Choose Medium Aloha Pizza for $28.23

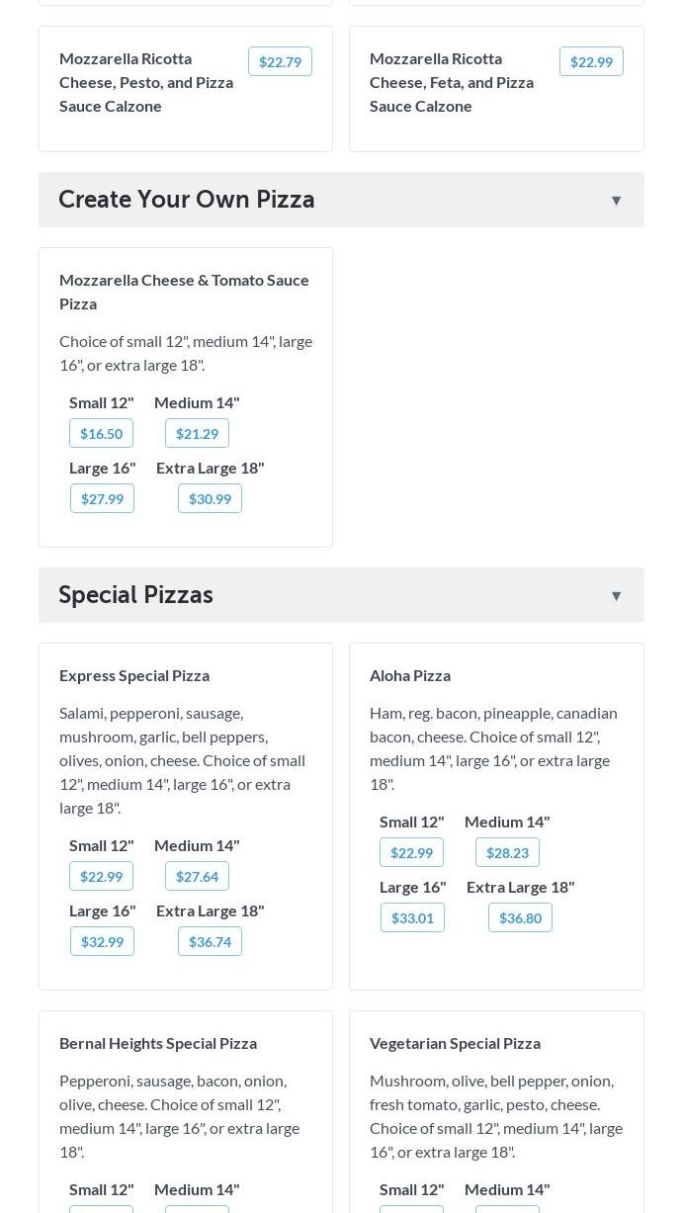(507, 852)
